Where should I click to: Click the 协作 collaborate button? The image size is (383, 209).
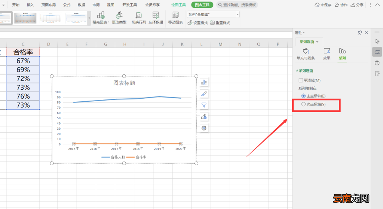coord(341,5)
